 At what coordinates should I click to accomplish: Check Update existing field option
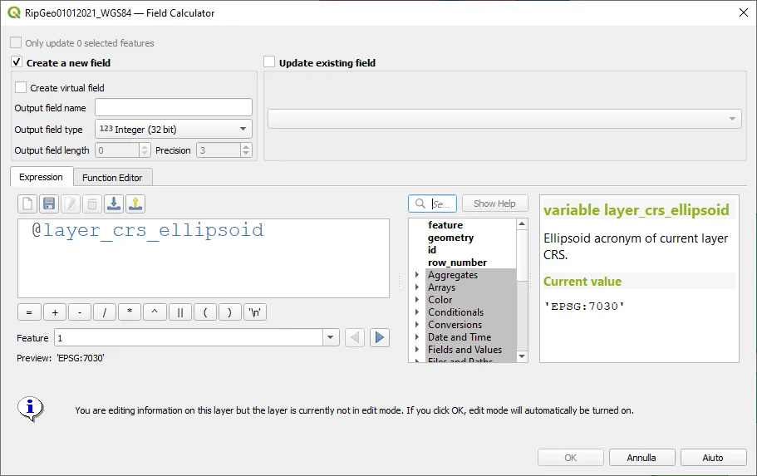pyautogui.click(x=269, y=62)
